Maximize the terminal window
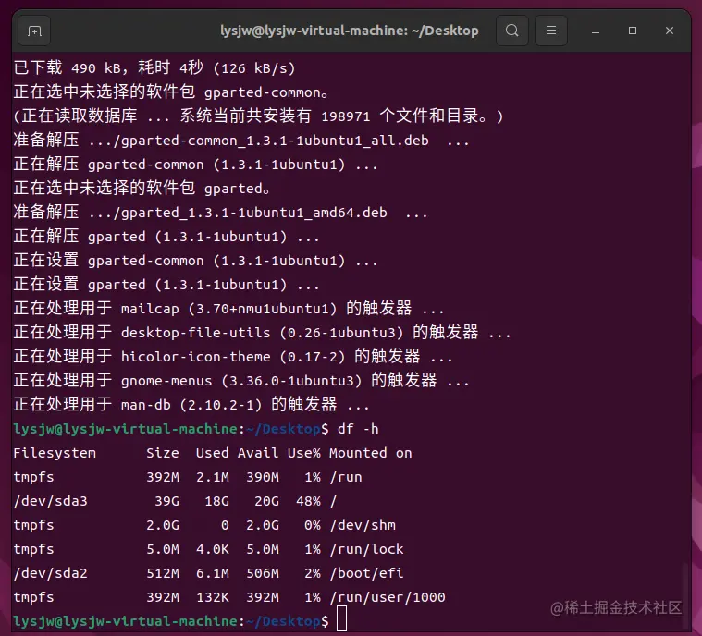This screenshot has height=636, width=702. pyautogui.click(x=633, y=31)
